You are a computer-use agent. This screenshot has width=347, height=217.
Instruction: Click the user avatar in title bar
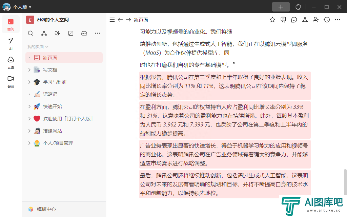pyautogui.click(x=6, y=7)
